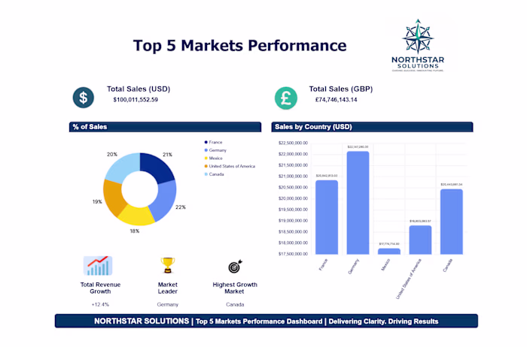Click the pound sterling icon
527x347 pixels.
coord(286,98)
